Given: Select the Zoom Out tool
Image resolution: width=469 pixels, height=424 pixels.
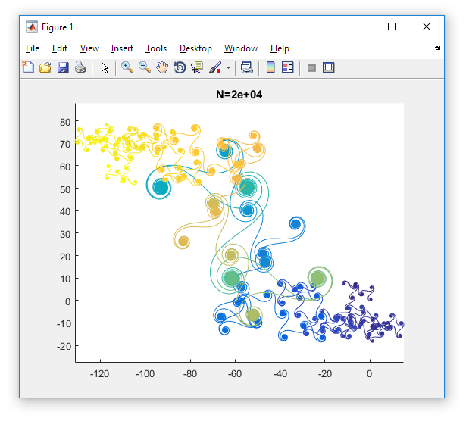Looking at the screenshot, I should [x=145, y=67].
